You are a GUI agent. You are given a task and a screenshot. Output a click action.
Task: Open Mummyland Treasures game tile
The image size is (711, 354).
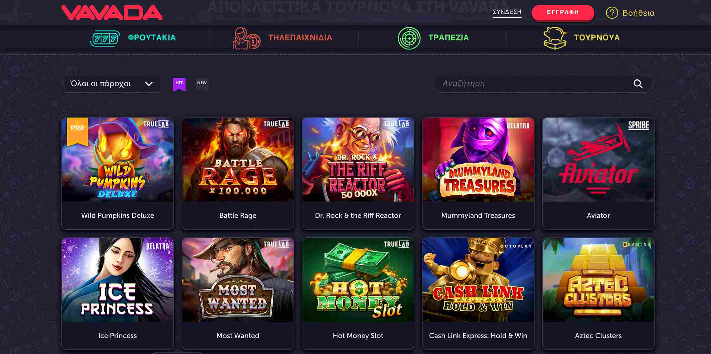pos(478,160)
